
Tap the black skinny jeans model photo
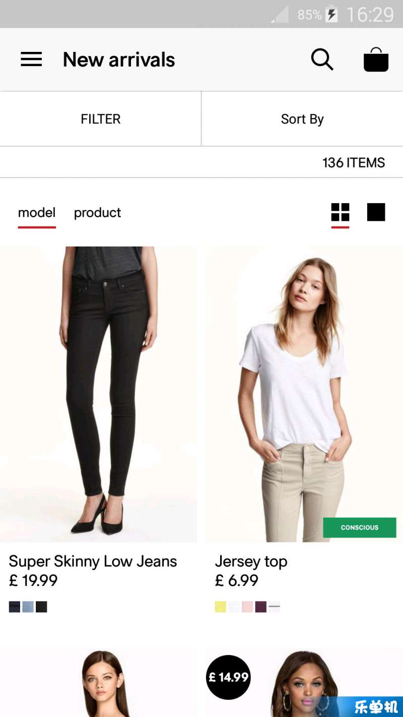click(x=99, y=394)
